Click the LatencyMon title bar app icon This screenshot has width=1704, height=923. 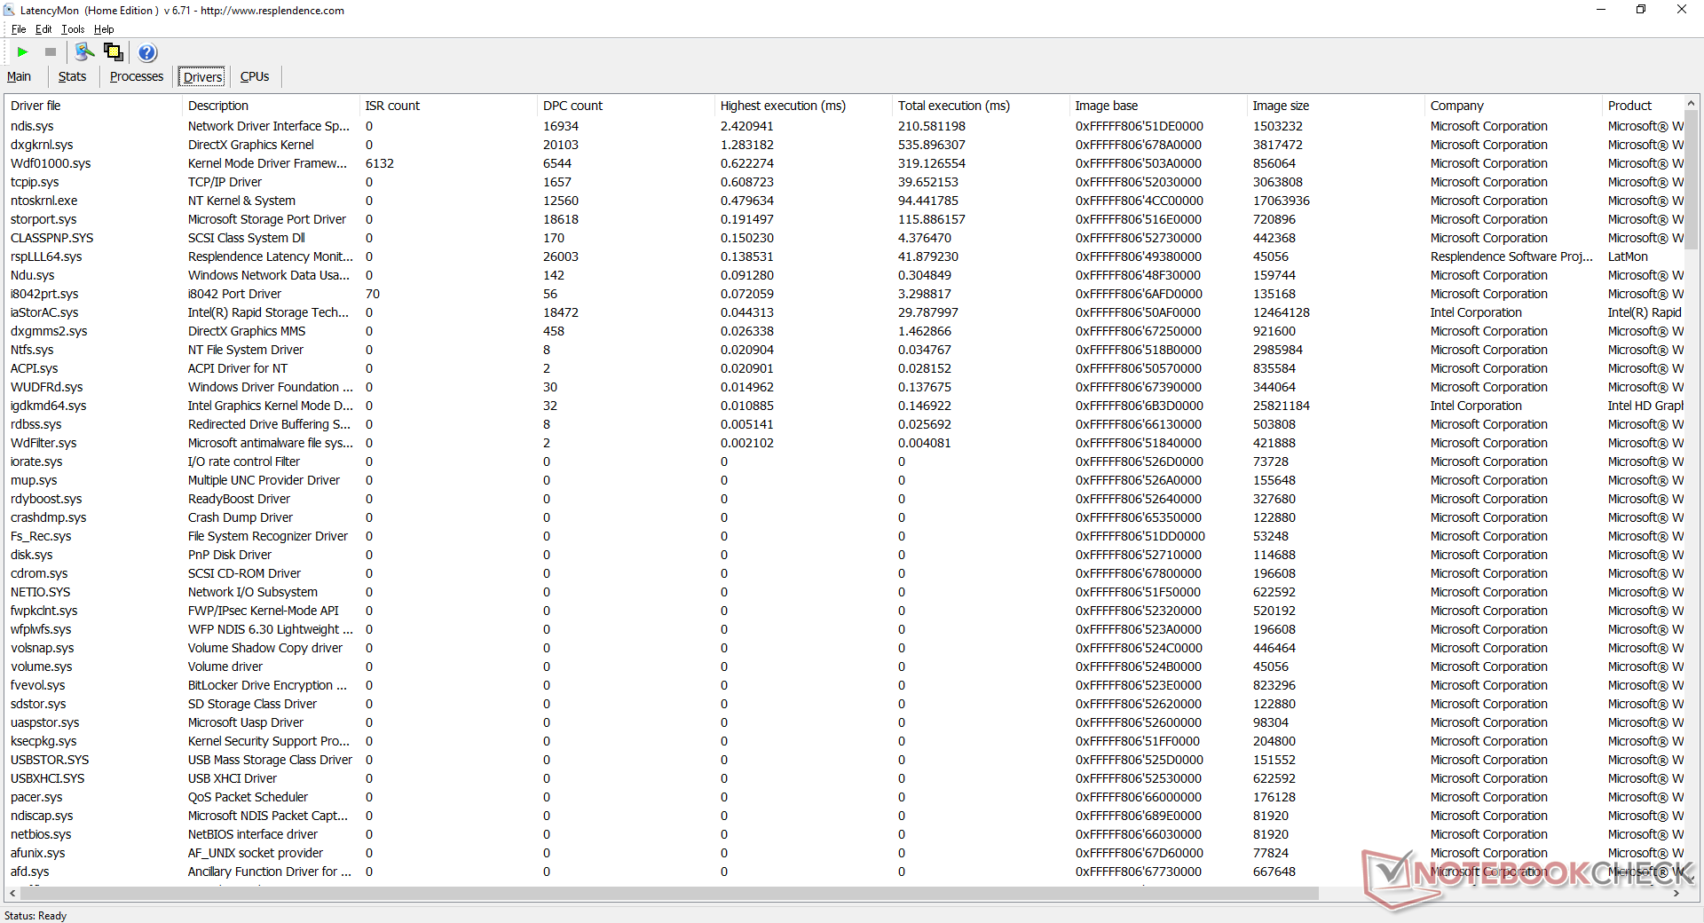[9, 10]
